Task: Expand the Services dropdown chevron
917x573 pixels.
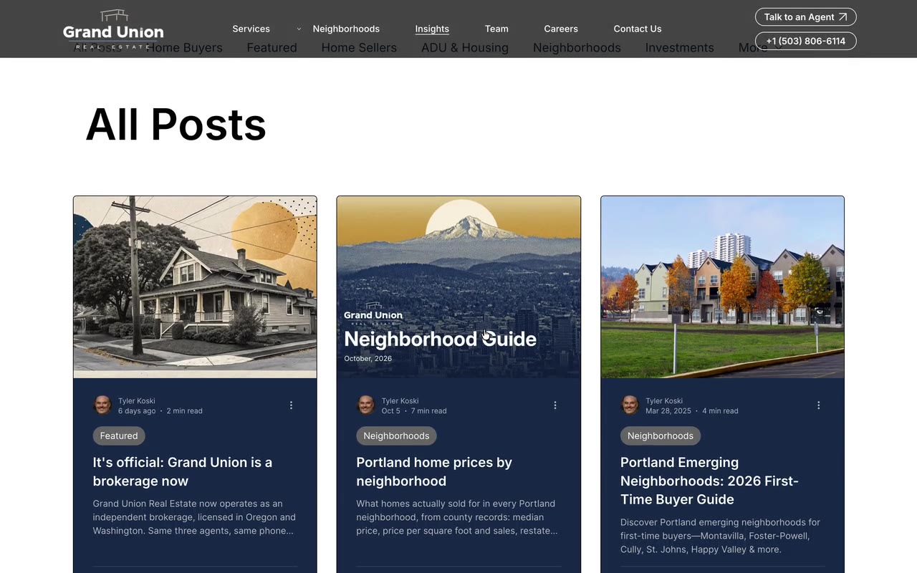Action: (x=299, y=29)
